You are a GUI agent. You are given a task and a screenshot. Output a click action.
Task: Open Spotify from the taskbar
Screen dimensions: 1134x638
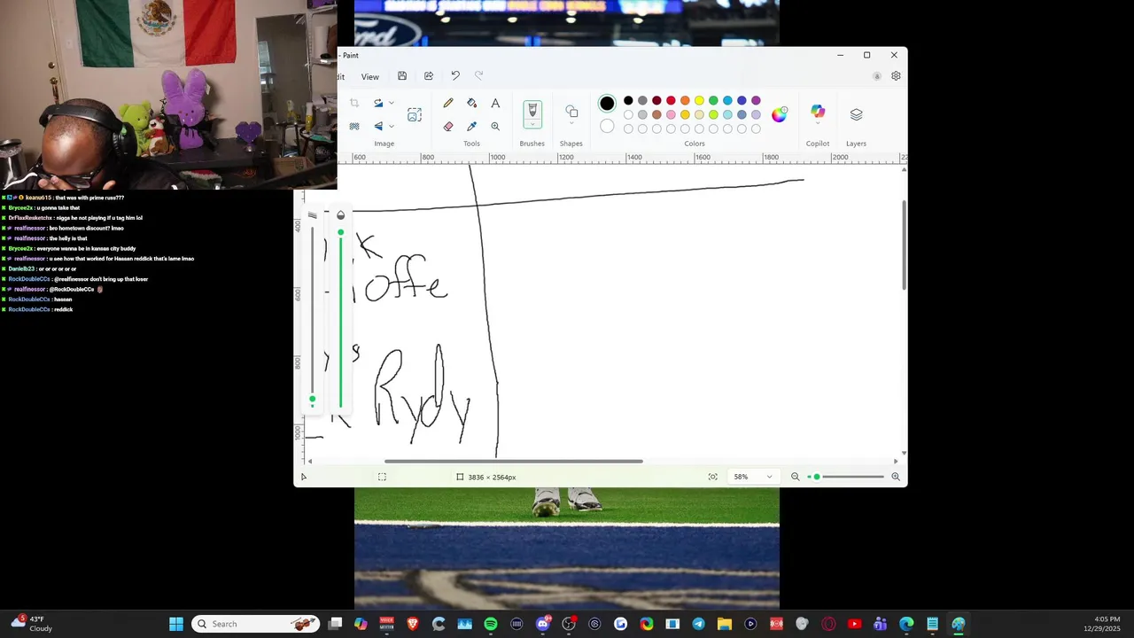491,624
